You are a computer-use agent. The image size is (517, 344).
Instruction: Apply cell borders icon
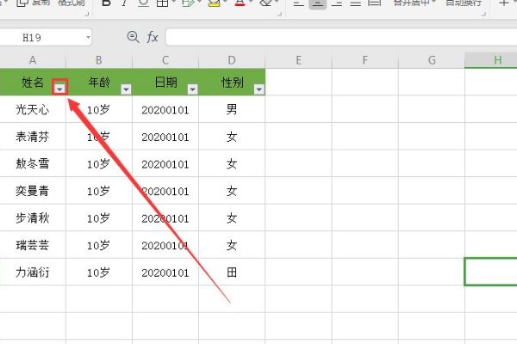tap(162, 3)
